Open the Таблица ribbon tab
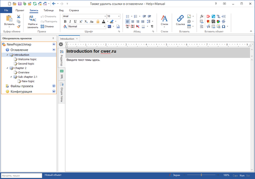 pyautogui.click(x=49, y=10)
